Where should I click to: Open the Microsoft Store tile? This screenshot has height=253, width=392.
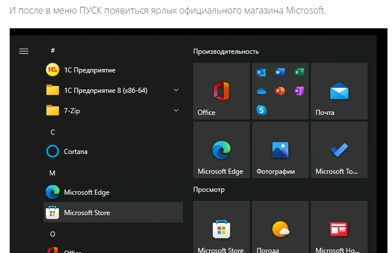221,227
